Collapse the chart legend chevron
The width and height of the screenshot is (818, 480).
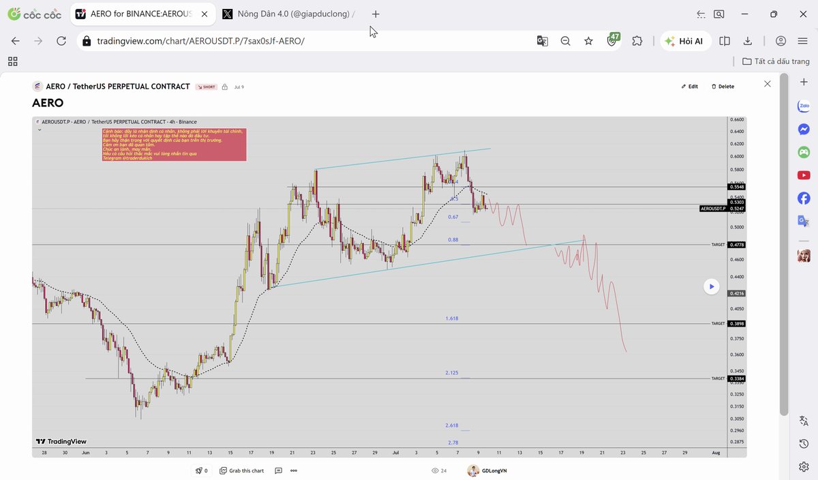tap(40, 130)
